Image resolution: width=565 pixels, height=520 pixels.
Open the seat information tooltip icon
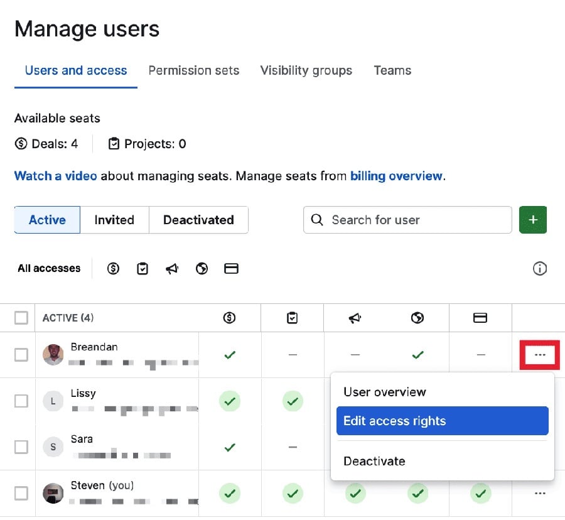(540, 268)
